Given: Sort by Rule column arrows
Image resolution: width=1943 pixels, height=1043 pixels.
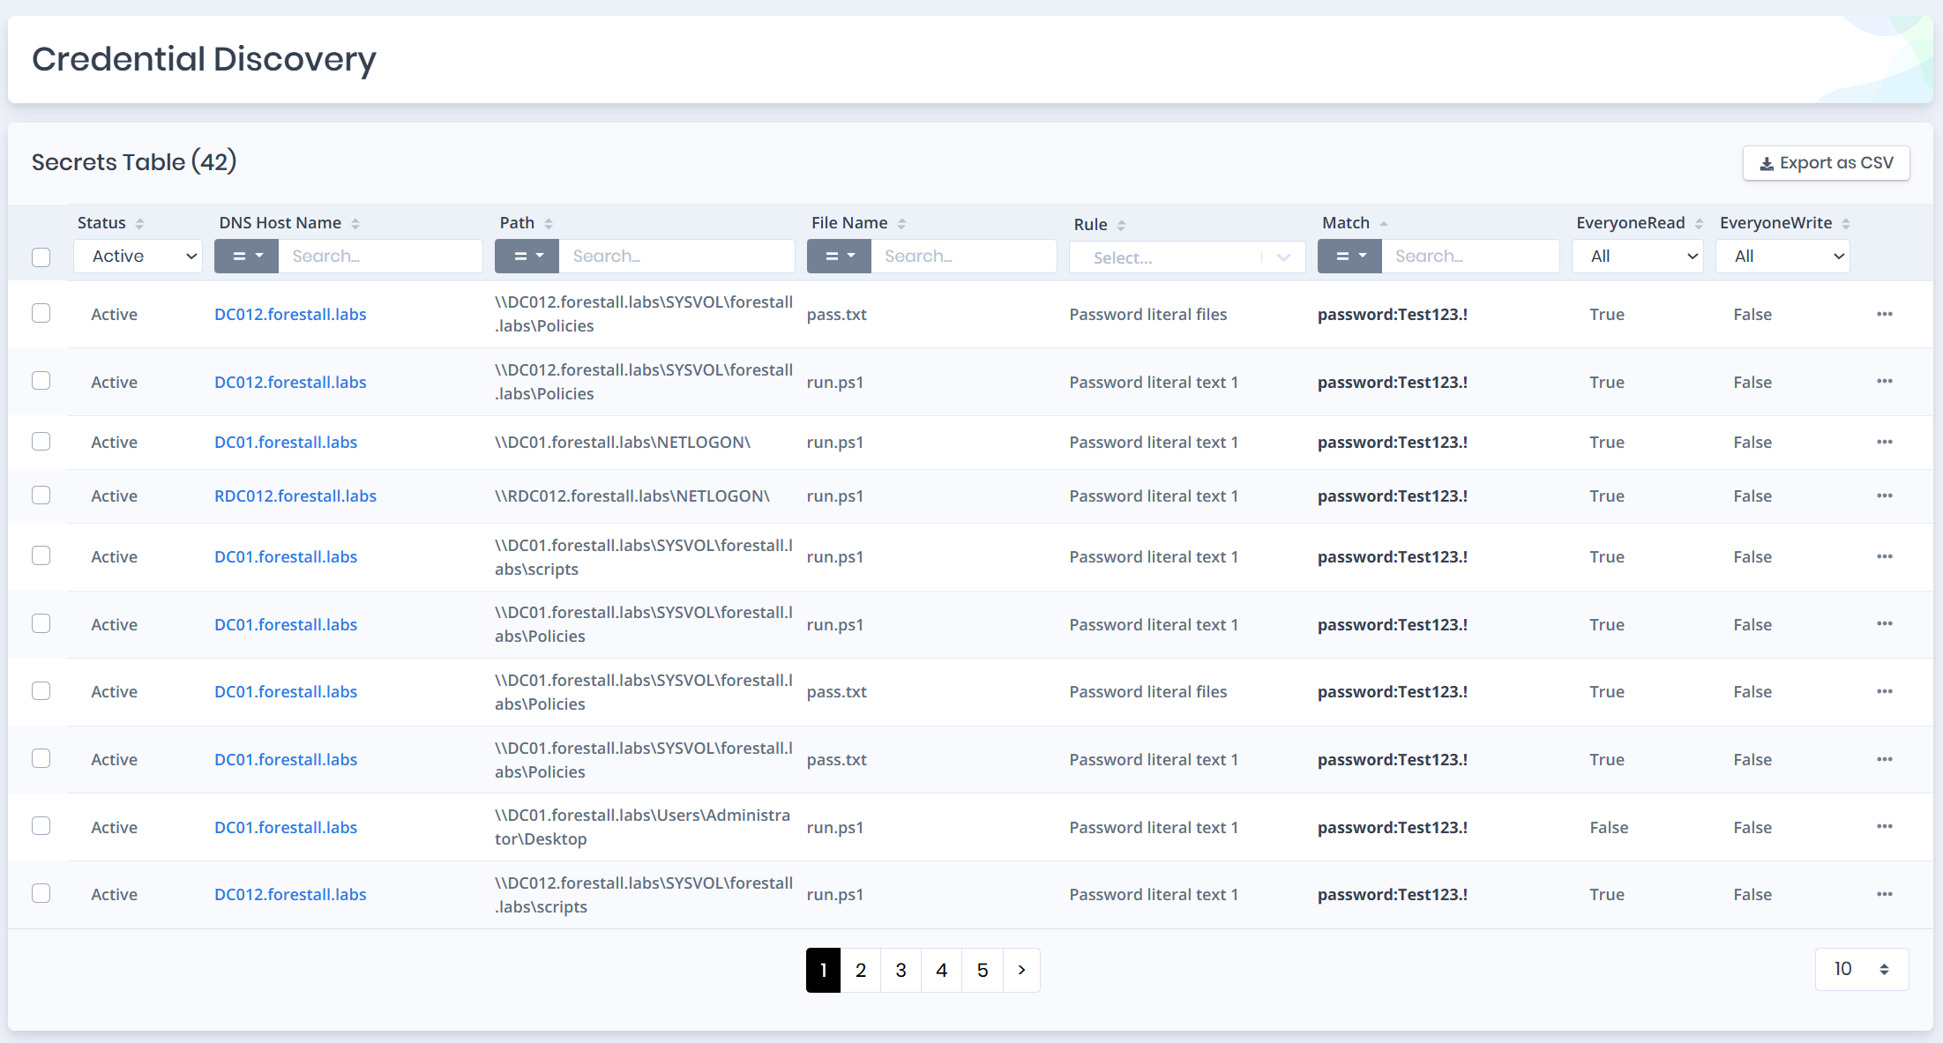Looking at the screenshot, I should (x=1121, y=226).
